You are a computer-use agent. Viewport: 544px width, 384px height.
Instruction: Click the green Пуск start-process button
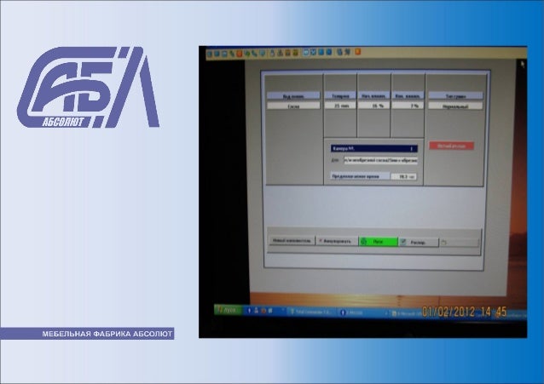(379, 242)
